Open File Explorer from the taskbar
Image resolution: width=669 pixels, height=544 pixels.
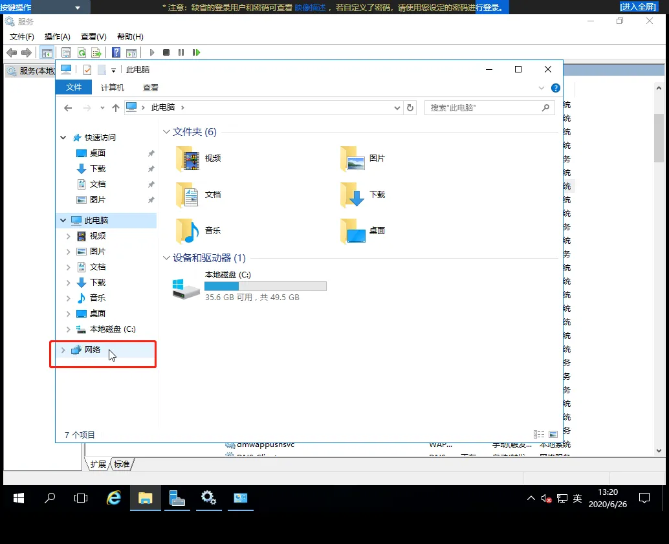pyautogui.click(x=145, y=498)
